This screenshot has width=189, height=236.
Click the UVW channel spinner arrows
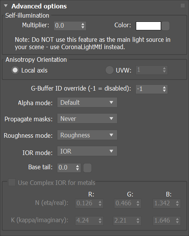coord(164,70)
